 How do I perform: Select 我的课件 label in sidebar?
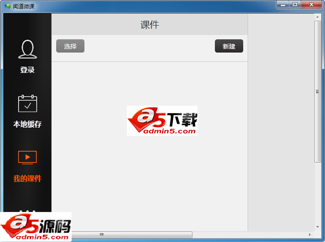27,179
